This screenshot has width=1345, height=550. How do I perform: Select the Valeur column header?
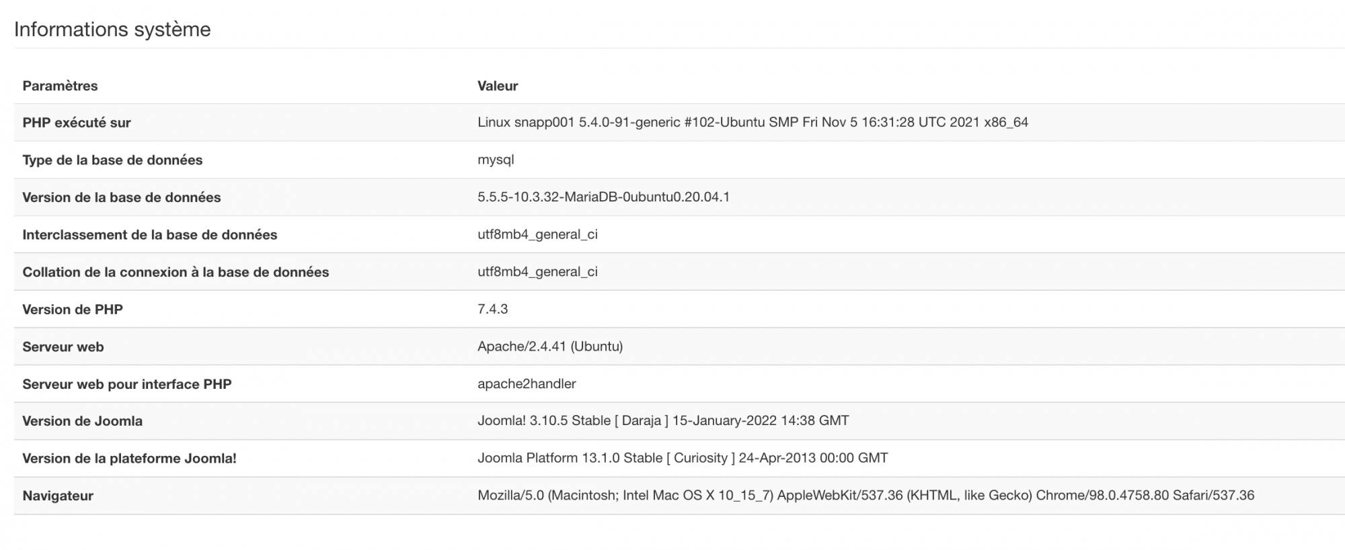point(498,86)
